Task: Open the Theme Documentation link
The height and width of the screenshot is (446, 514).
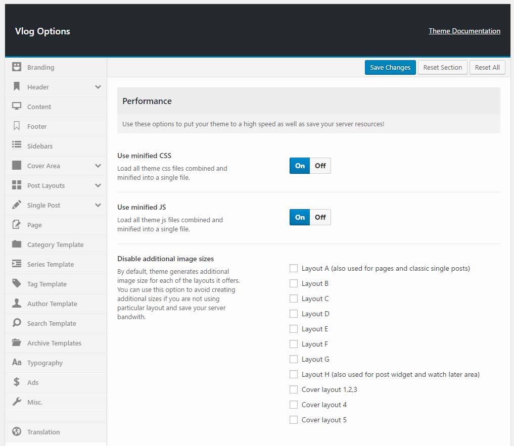Action: [x=464, y=31]
